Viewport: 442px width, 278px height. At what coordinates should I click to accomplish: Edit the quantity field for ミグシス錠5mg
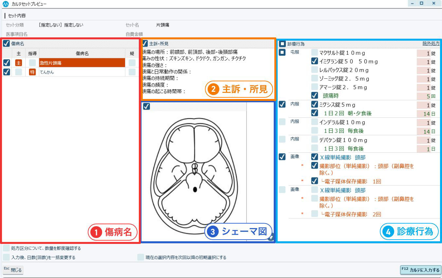click(423, 105)
